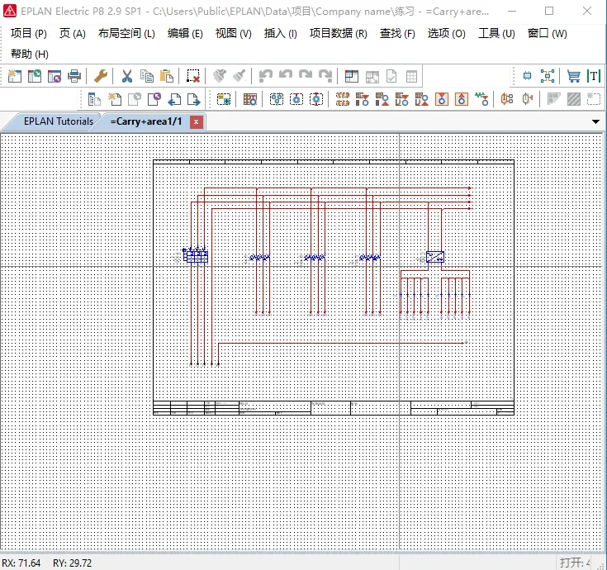Click the Copy icon in toolbar

(147, 76)
